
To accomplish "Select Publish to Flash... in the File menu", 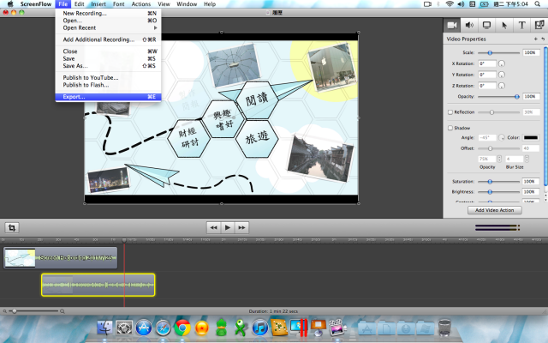I will pyautogui.click(x=108, y=85).
